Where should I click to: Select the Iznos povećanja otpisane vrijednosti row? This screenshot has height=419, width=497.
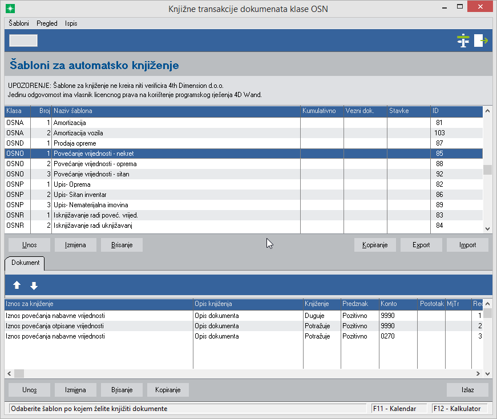[x=244, y=326]
